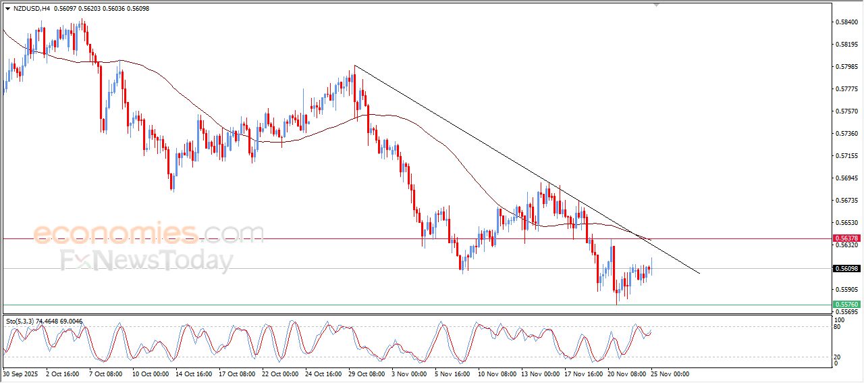Click the NZDUSD,H4 symbol title
The height and width of the screenshot is (383, 864).
(31, 8)
